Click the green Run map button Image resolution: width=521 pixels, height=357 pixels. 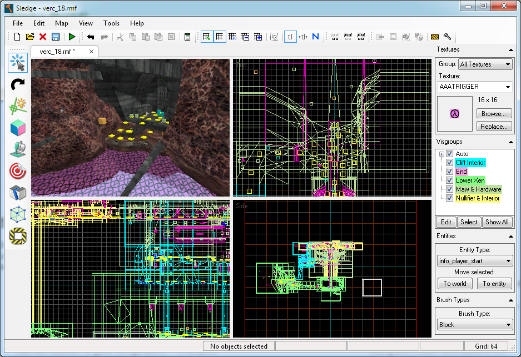[x=72, y=37]
